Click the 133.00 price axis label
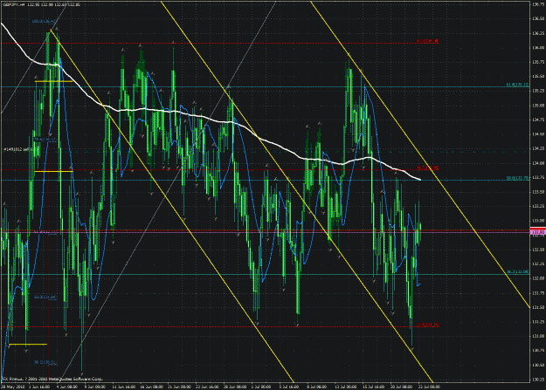This screenshot has width=546, height=390. [538, 221]
